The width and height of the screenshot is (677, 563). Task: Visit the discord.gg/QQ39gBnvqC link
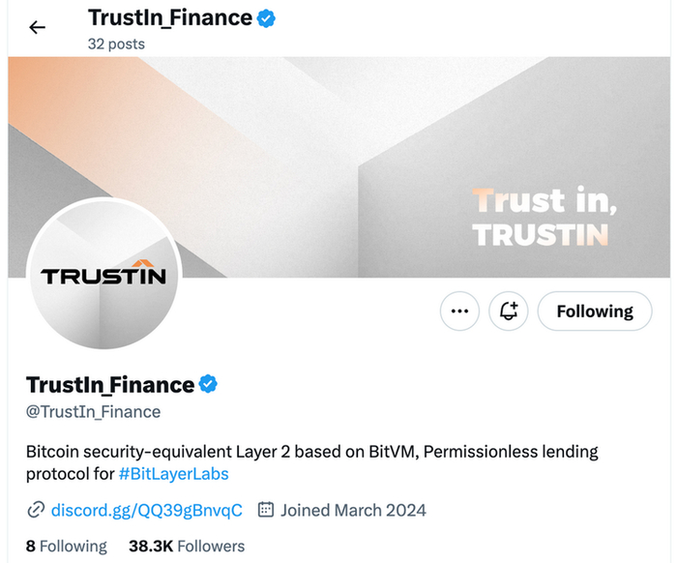[146, 509]
